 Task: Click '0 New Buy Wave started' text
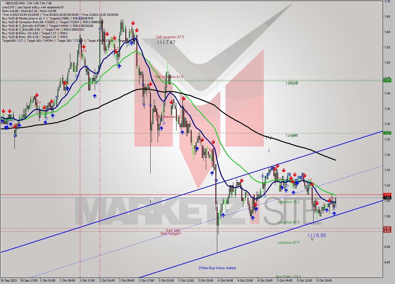[217, 268]
